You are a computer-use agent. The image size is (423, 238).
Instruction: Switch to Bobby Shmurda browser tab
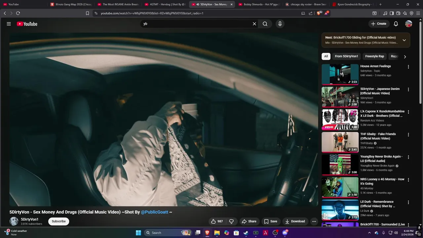(259, 4)
